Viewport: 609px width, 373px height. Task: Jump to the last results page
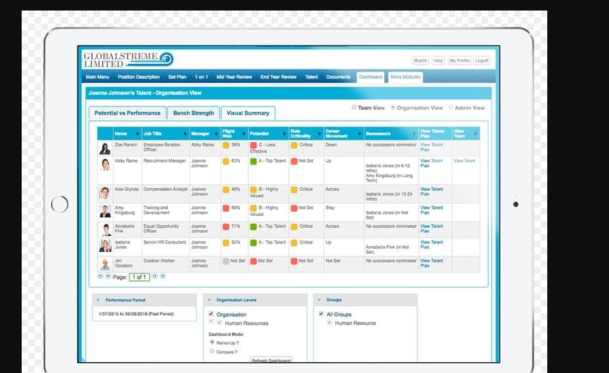(163, 276)
